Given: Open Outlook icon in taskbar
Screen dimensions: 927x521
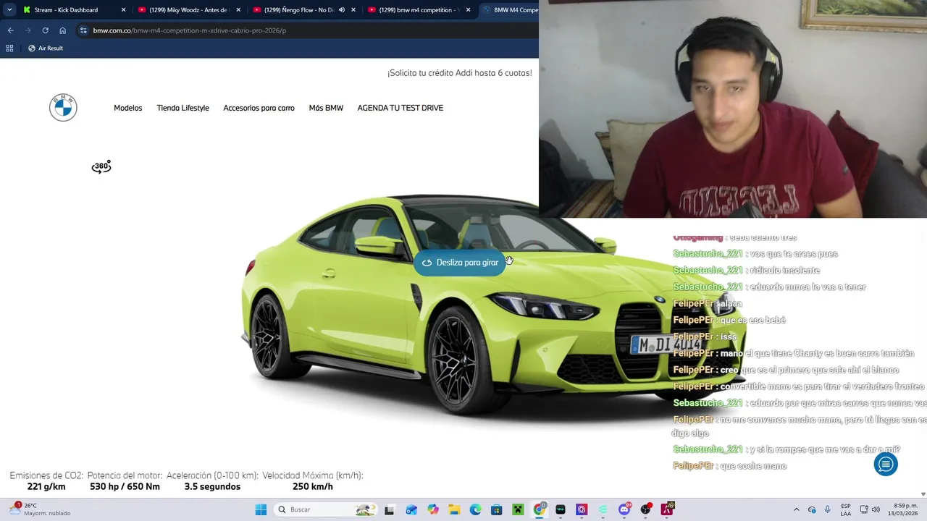Looking at the screenshot, I should [411, 509].
